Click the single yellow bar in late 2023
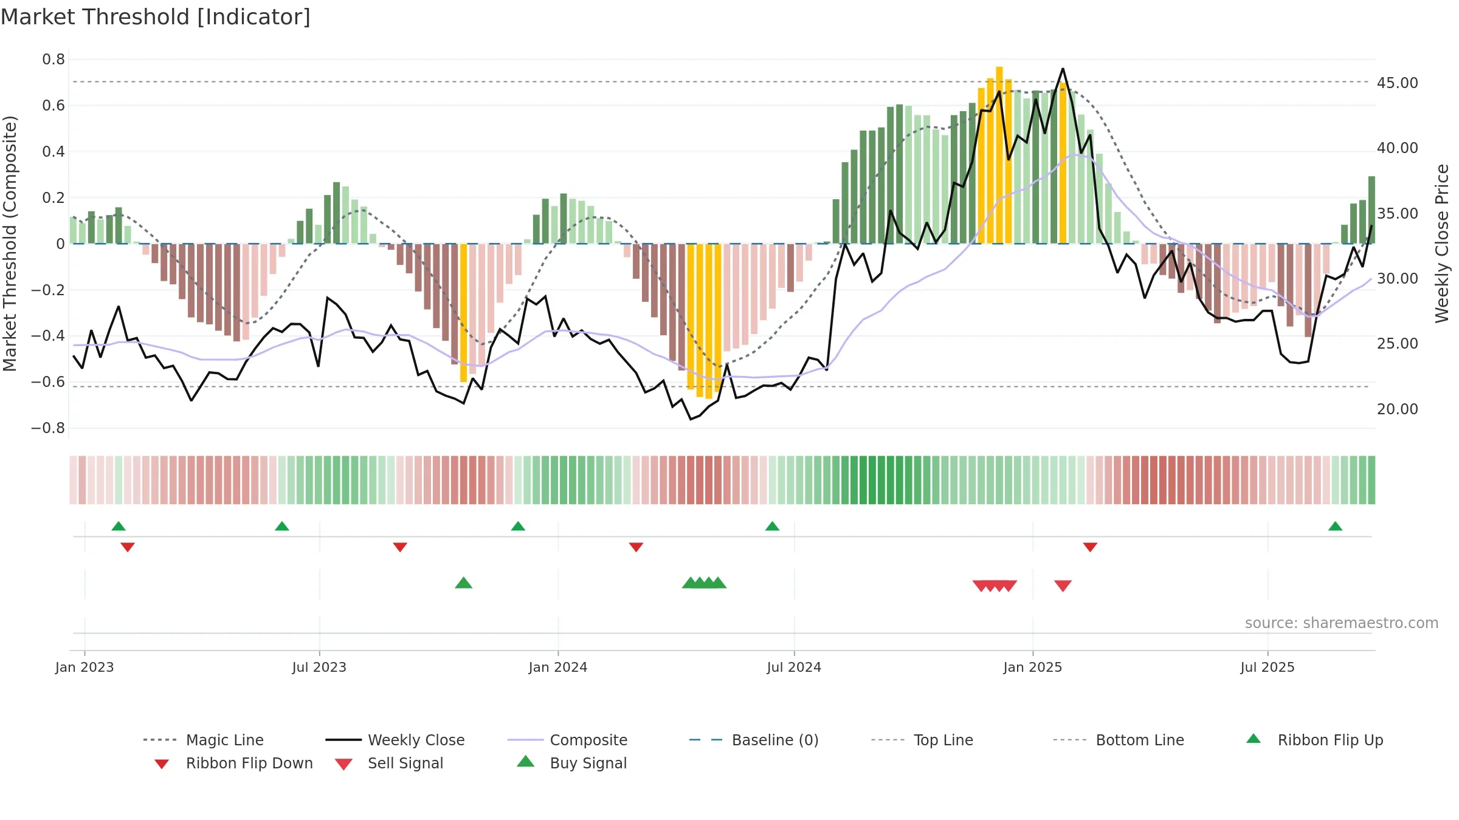Viewport: 1459px width, 820px height. pos(463,313)
